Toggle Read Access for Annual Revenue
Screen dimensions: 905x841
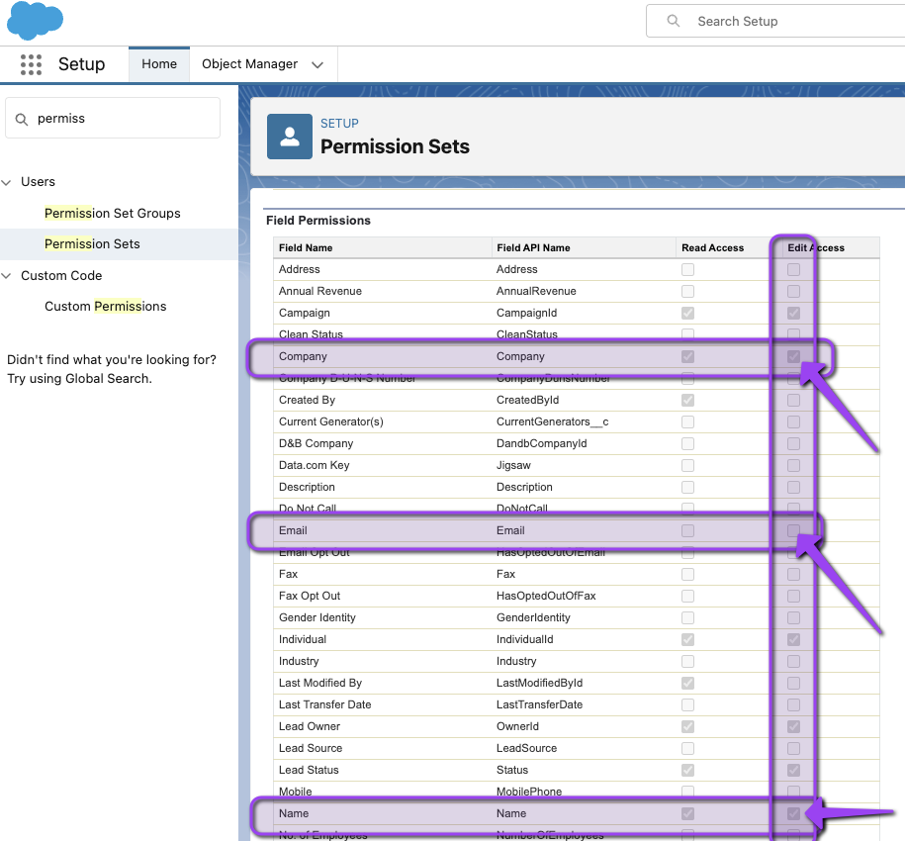point(687,292)
